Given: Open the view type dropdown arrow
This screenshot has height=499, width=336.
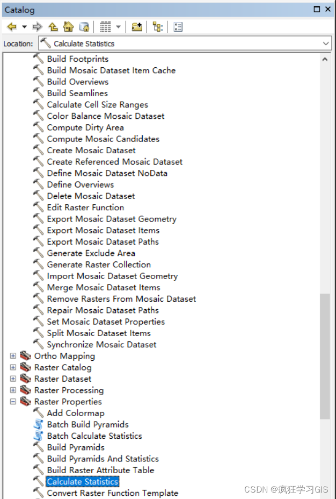Looking at the screenshot, I should click(118, 27).
